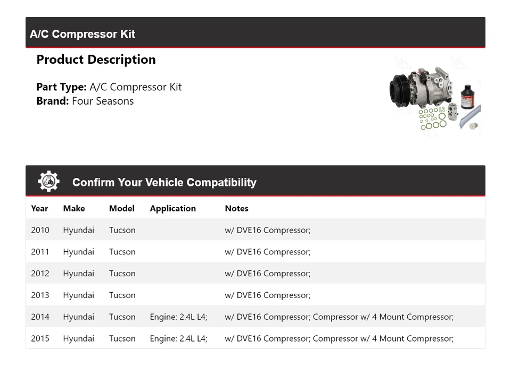Sort by the Year column header

39,208
